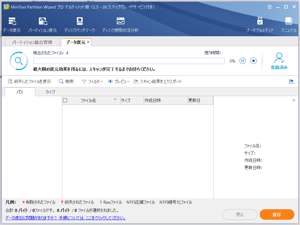The width and height of the screenshot is (300, 225).
Task: Open the データ復元 (Data Recovery) tool
Action: [12, 24]
